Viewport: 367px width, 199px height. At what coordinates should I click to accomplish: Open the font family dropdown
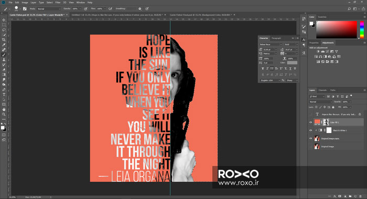271,45
